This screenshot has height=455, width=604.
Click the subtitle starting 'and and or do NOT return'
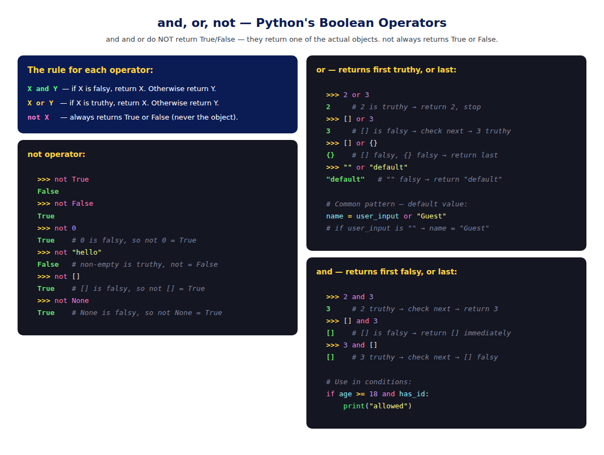click(301, 40)
